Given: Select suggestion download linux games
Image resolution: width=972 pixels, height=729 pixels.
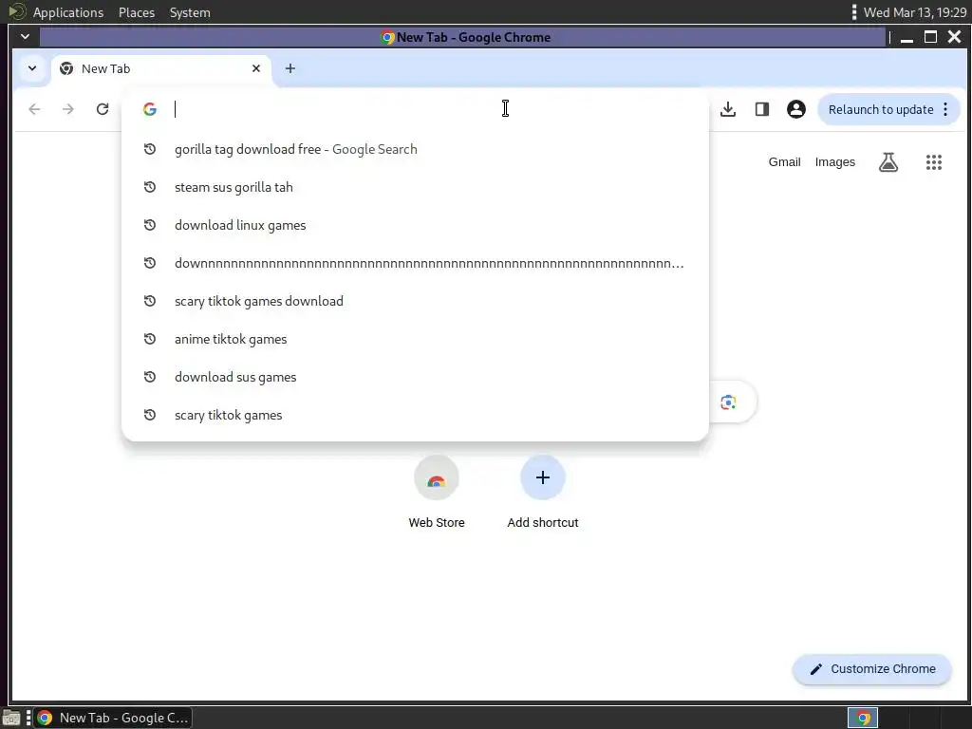Looking at the screenshot, I should coord(416,225).
